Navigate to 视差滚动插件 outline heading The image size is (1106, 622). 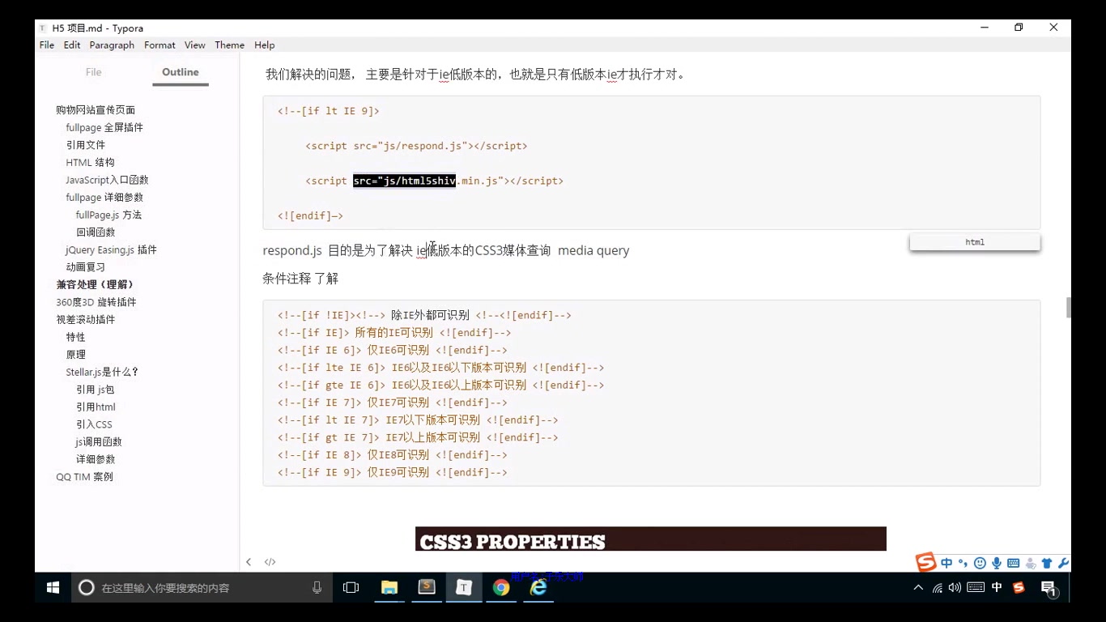86,320
